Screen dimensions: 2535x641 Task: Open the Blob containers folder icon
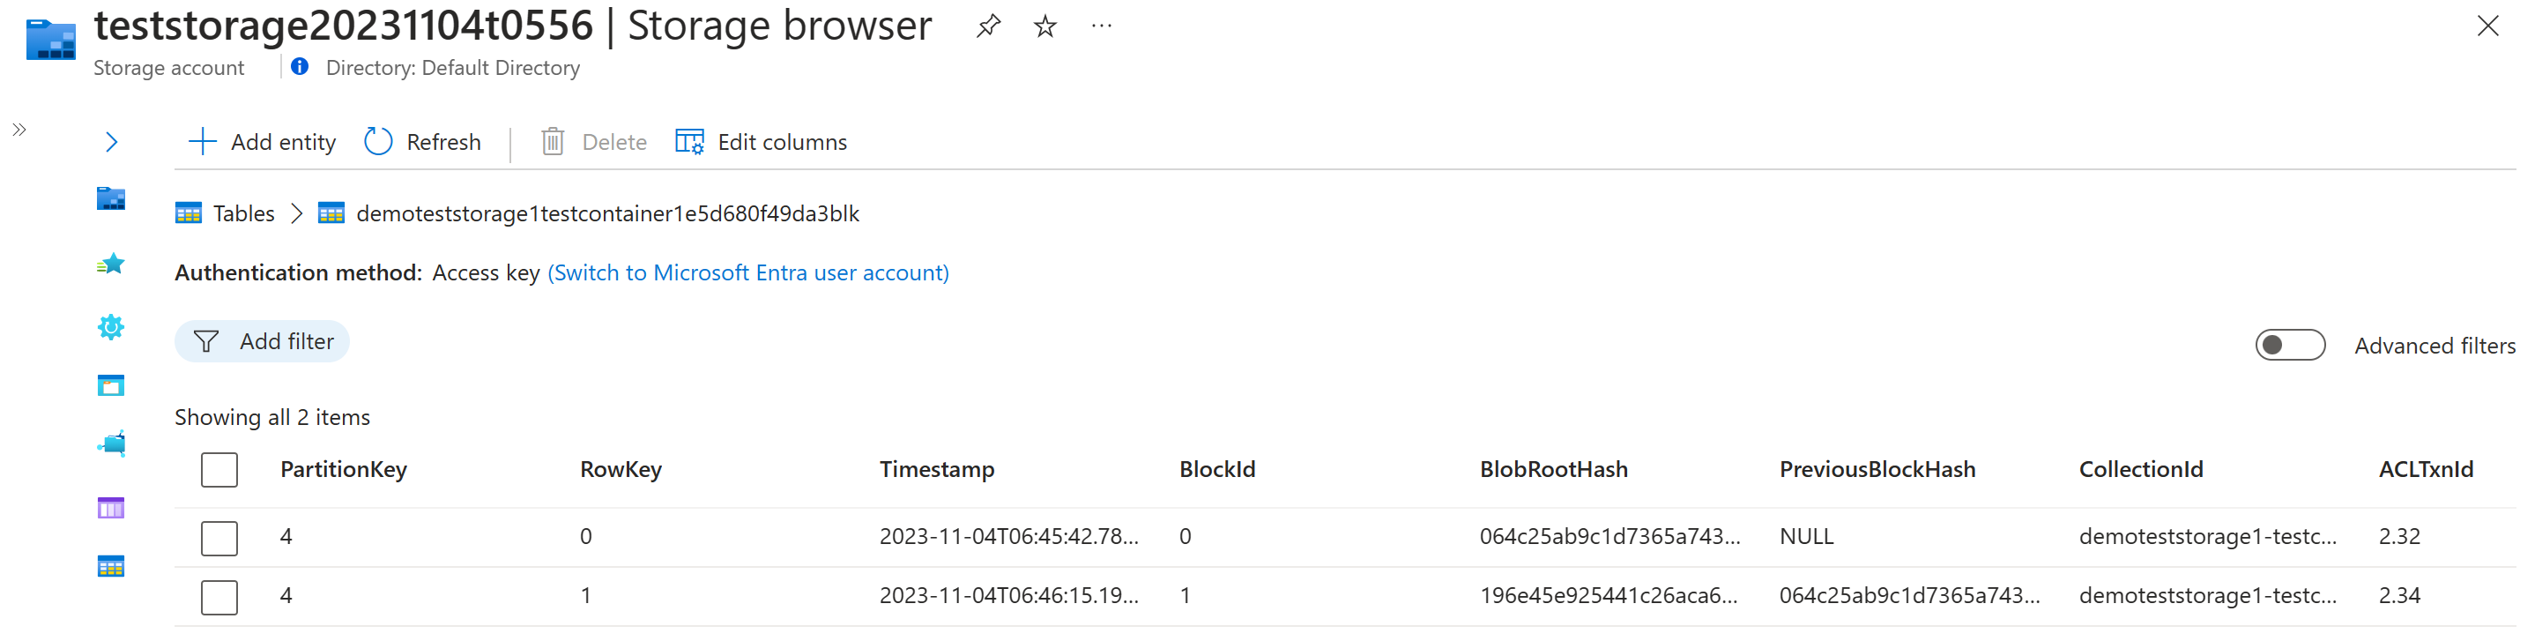[x=111, y=200]
